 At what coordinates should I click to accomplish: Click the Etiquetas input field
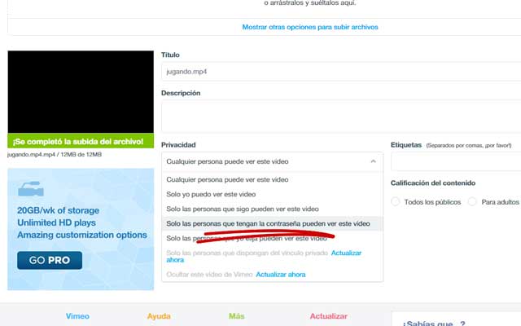coord(456,161)
